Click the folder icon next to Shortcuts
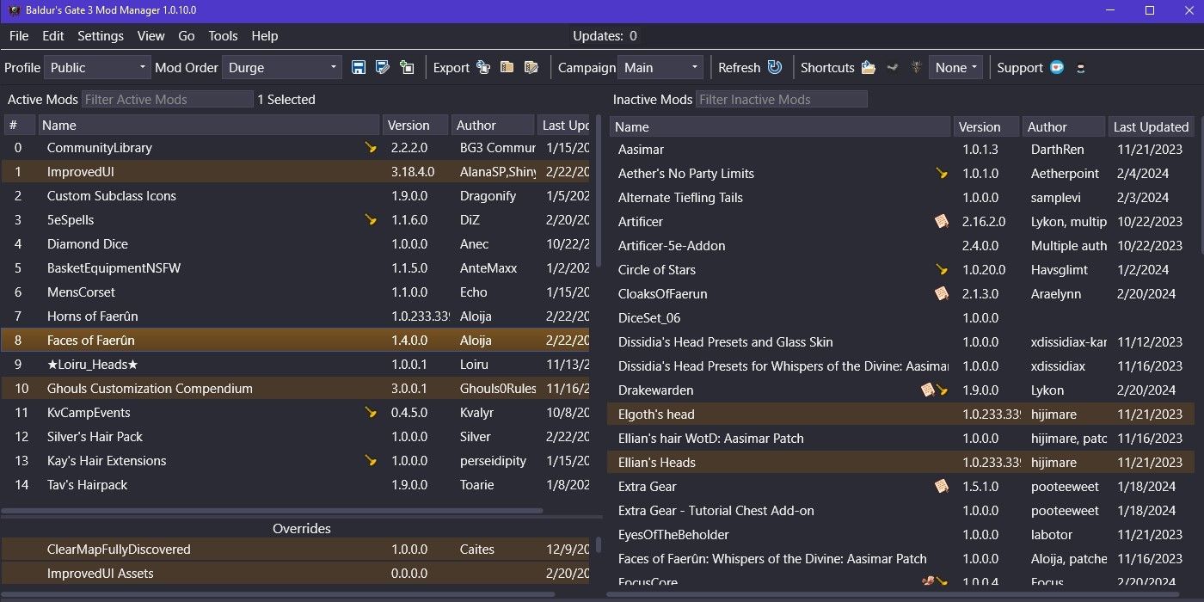 tap(869, 67)
